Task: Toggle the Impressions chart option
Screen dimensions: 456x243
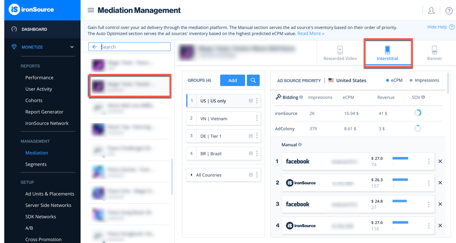Action: coord(424,80)
